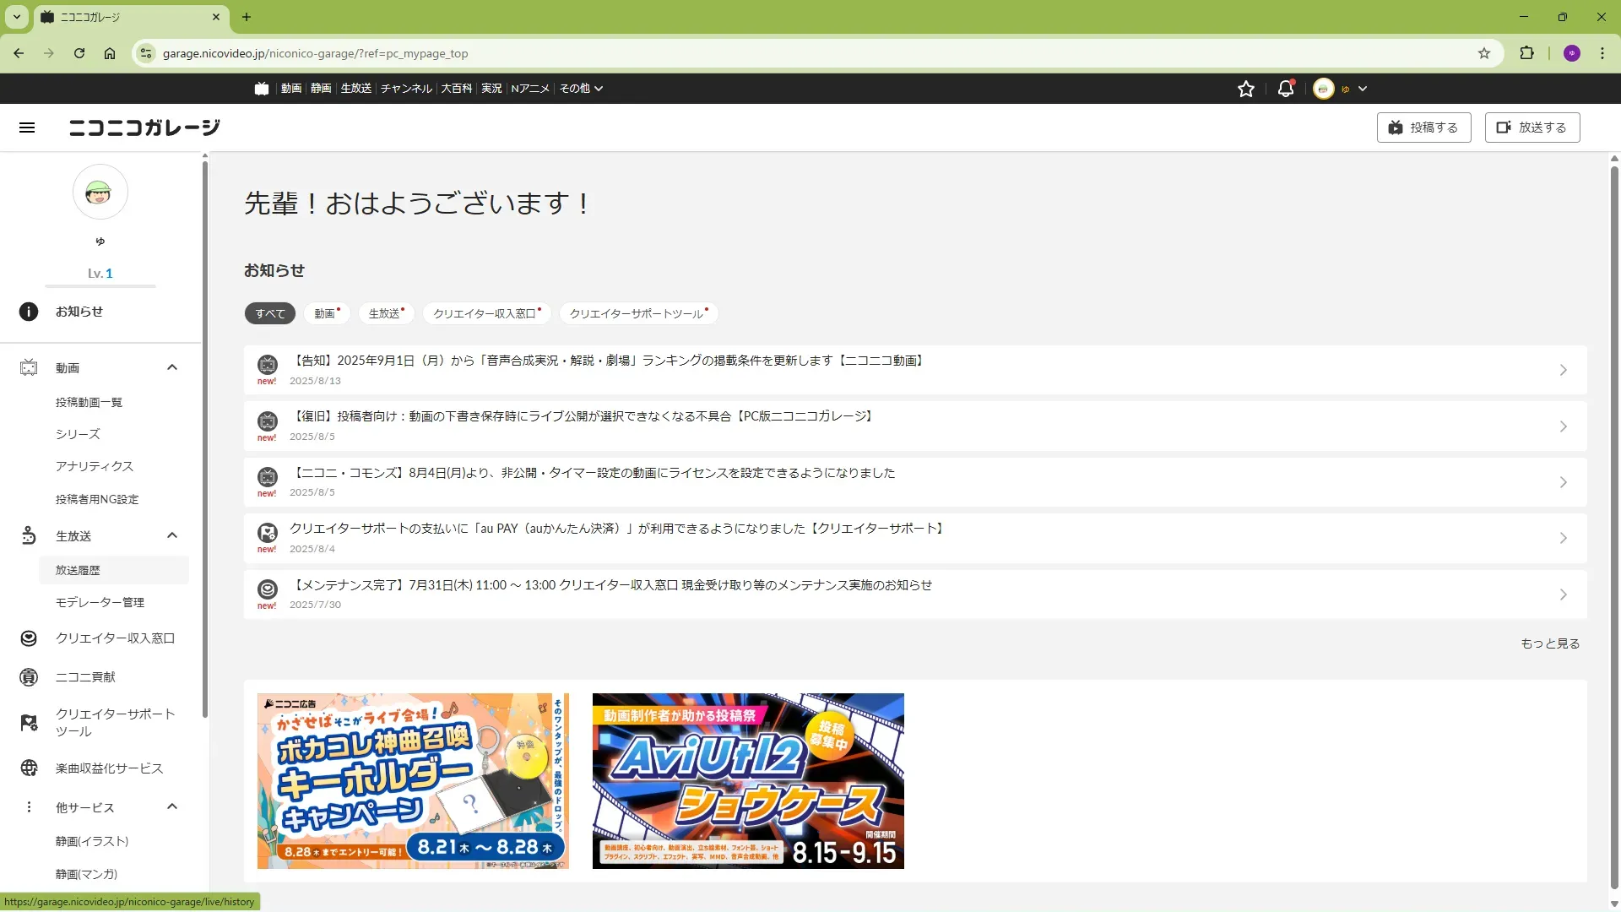This screenshot has height=912, width=1621.
Task: Collapse the 他サービス sidebar section
Action: click(x=172, y=806)
